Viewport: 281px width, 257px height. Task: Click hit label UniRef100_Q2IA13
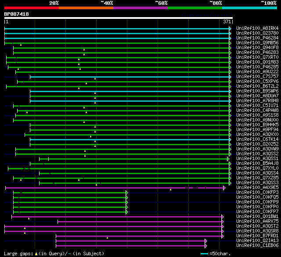(257, 241)
